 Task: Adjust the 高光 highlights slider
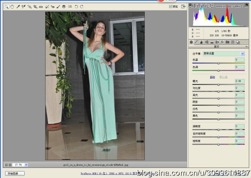click(219, 98)
